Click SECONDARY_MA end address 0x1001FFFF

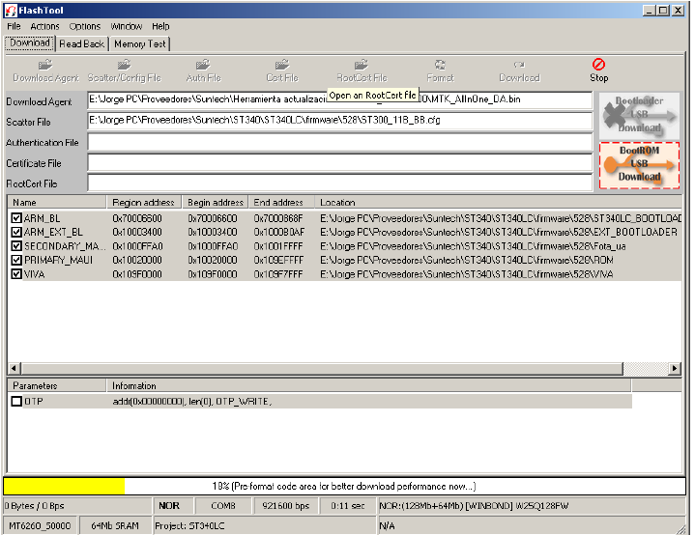click(x=278, y=246)
